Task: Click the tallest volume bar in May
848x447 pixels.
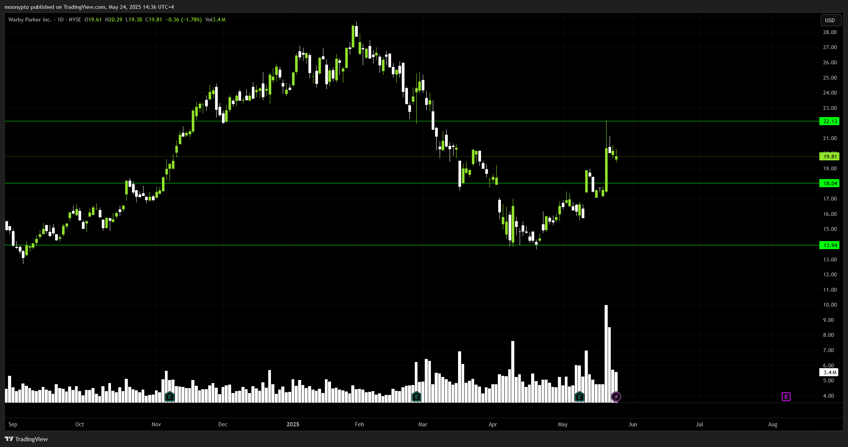Action: (606, 354)
